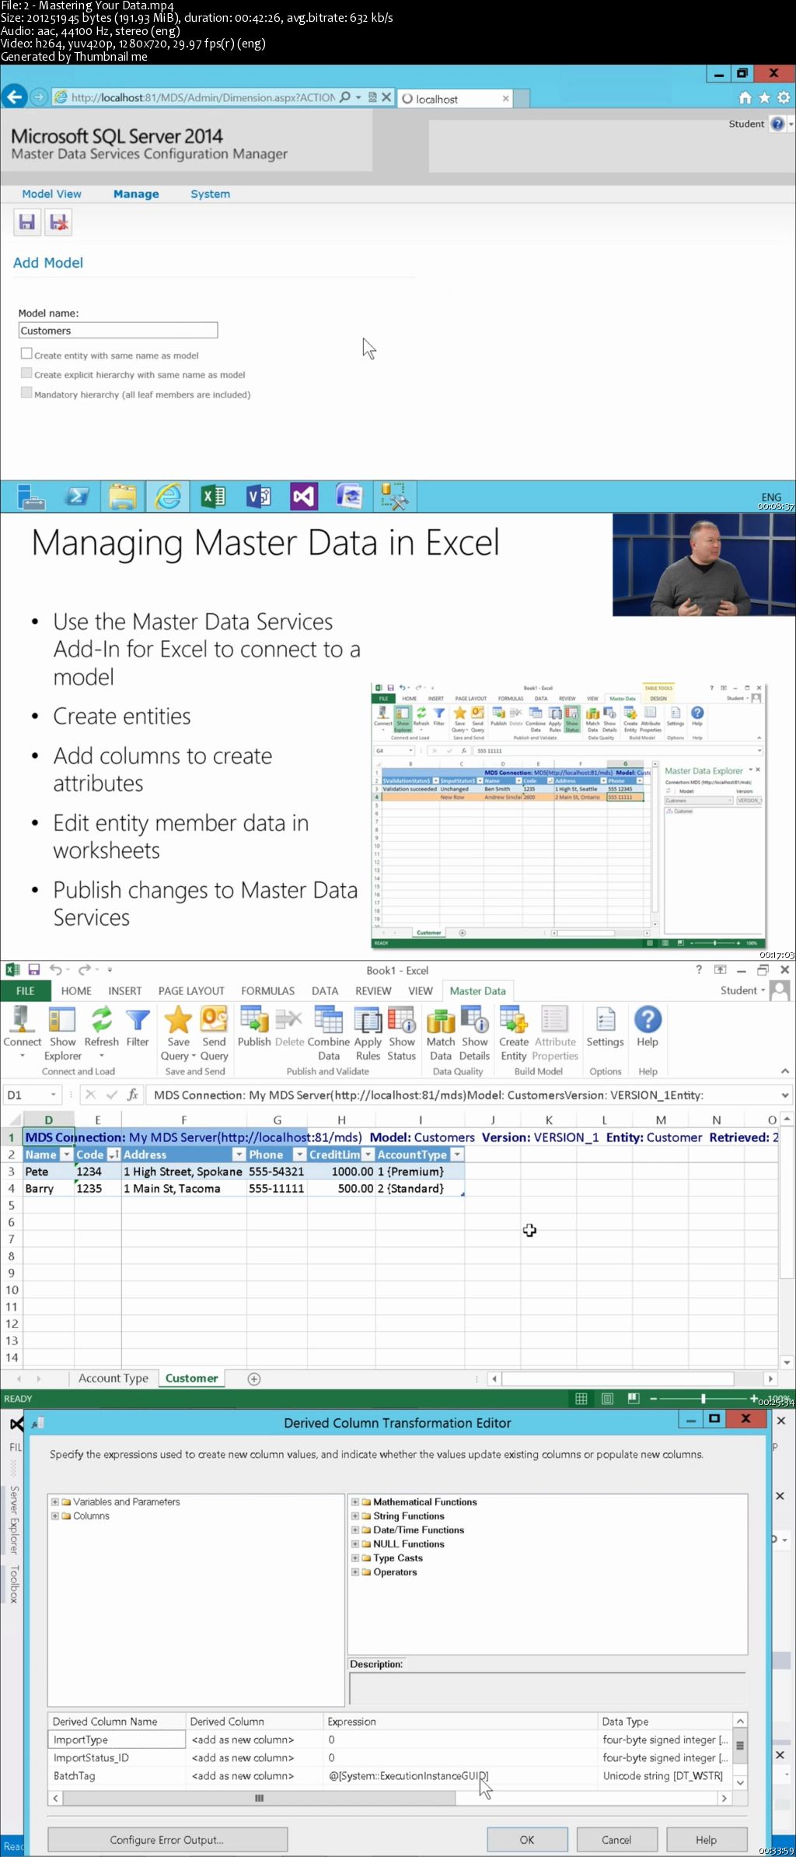Switch to Account Type worksheet tab

[x=113, y=1378]
